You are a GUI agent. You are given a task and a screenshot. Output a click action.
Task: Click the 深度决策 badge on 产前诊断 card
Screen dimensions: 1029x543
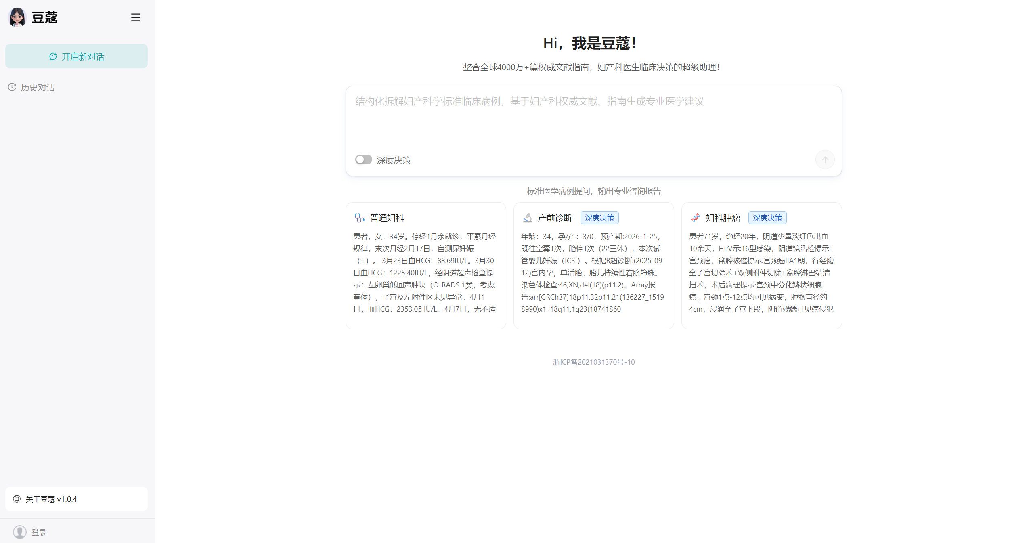pos(599,217)
